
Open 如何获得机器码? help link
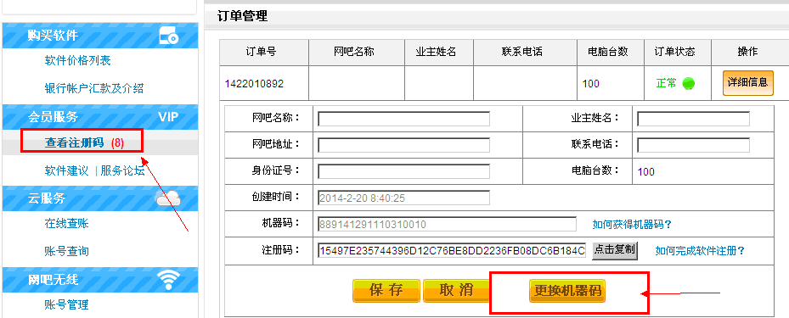click(x=632, y=225)
